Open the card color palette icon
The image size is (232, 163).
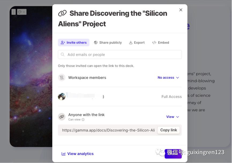coord(20,12)
